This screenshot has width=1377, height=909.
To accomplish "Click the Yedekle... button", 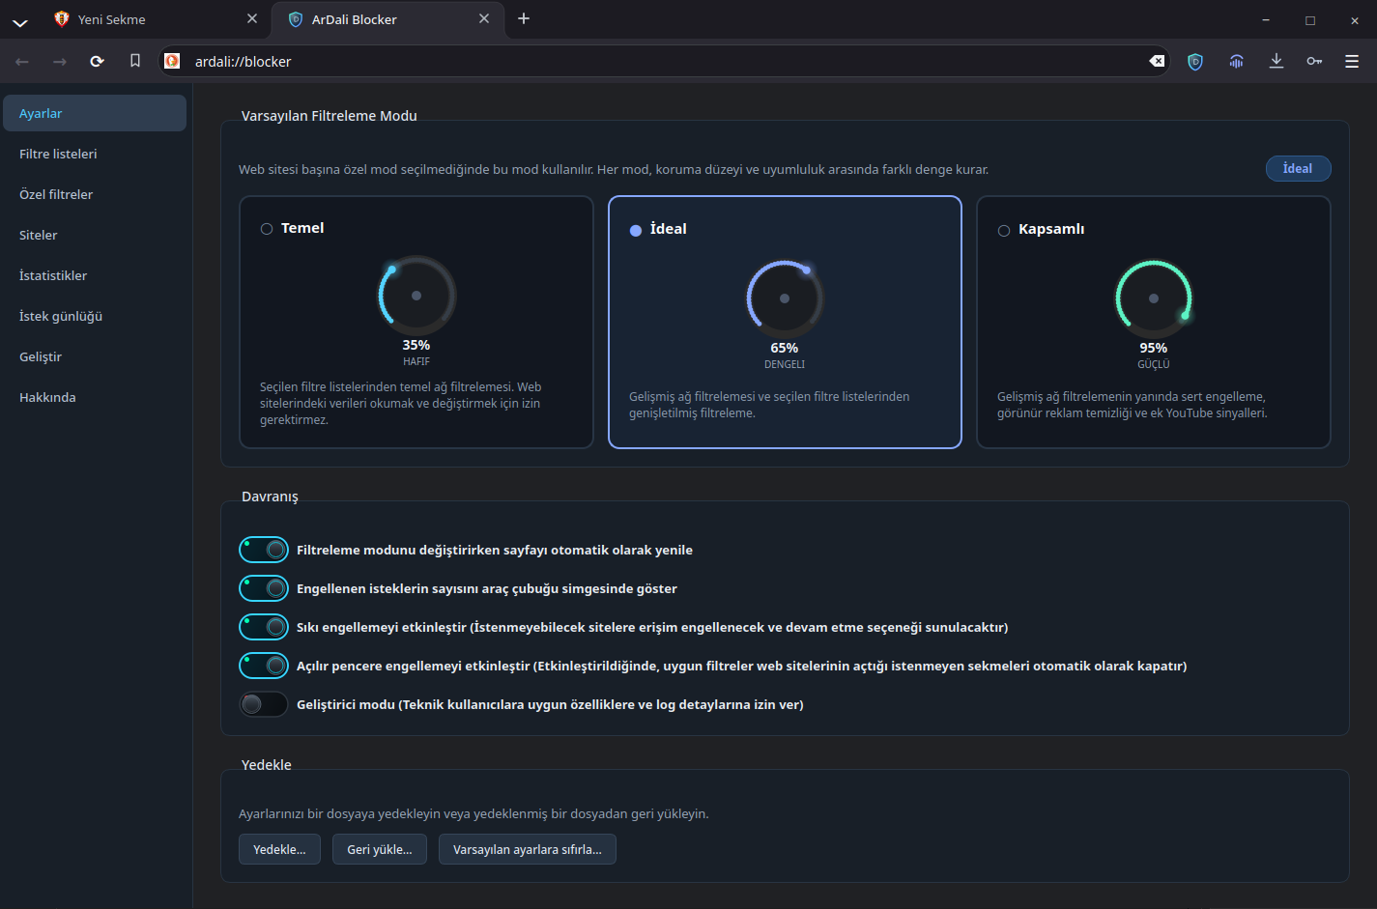I will [x=279, y=849].
